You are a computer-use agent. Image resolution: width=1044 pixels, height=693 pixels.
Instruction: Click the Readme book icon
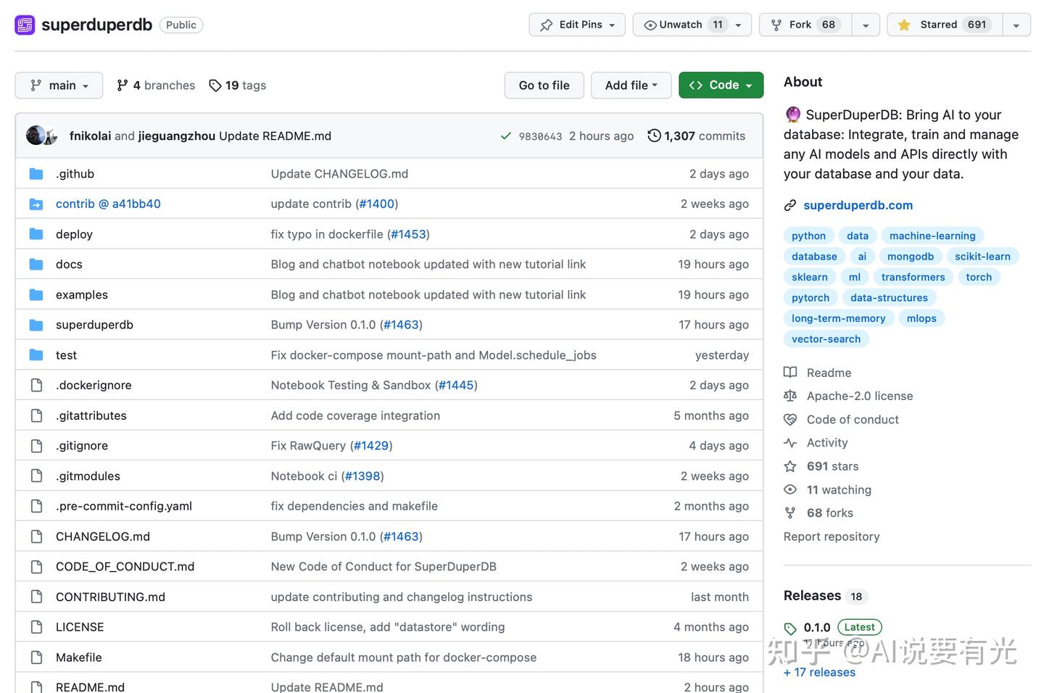click(x=790, y=373)
